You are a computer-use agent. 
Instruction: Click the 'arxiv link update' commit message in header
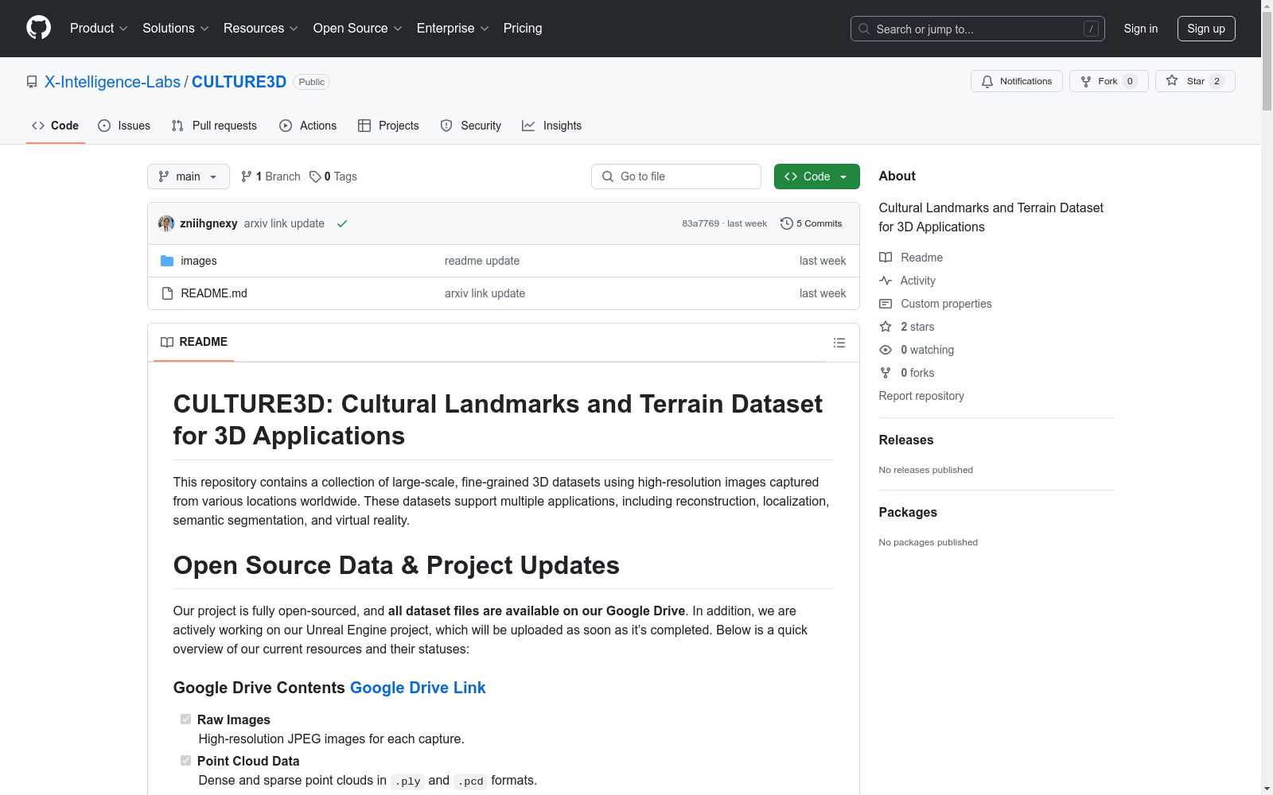point(284,223)
